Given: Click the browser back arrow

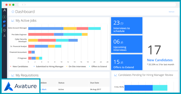Looking at the screenshot, I should click(x=23, y=4).
